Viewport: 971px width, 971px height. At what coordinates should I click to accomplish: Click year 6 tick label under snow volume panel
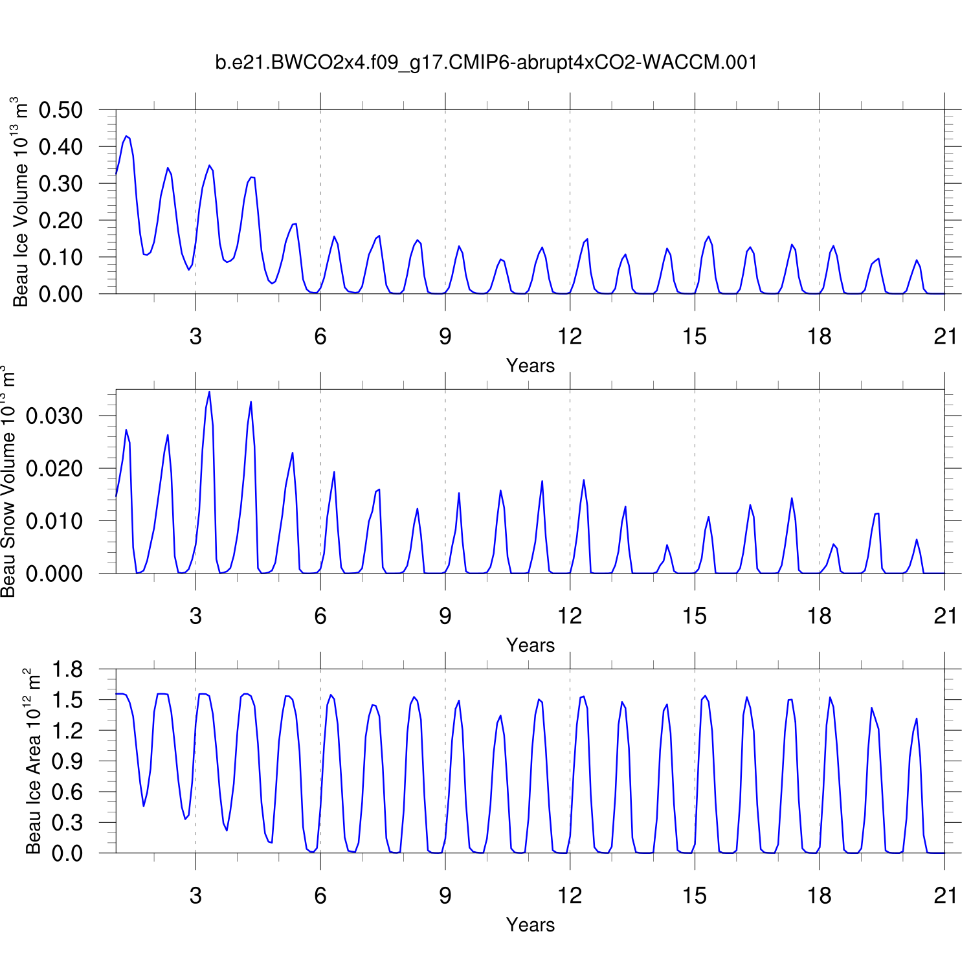pos(320,616)
